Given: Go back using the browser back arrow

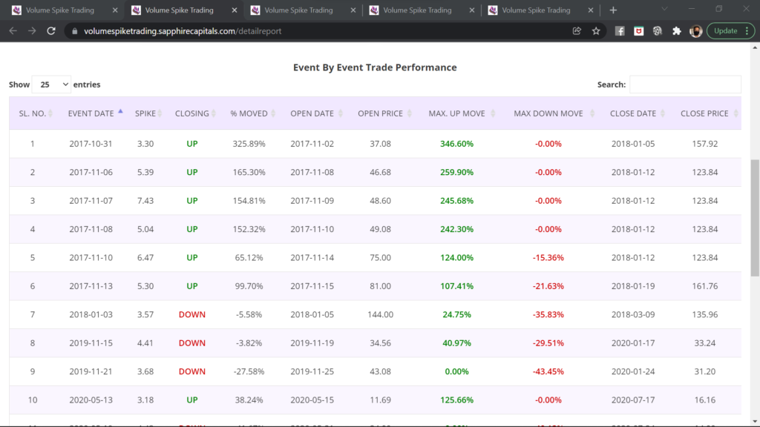Looking at the screenshot, I should tap(13, 31).
